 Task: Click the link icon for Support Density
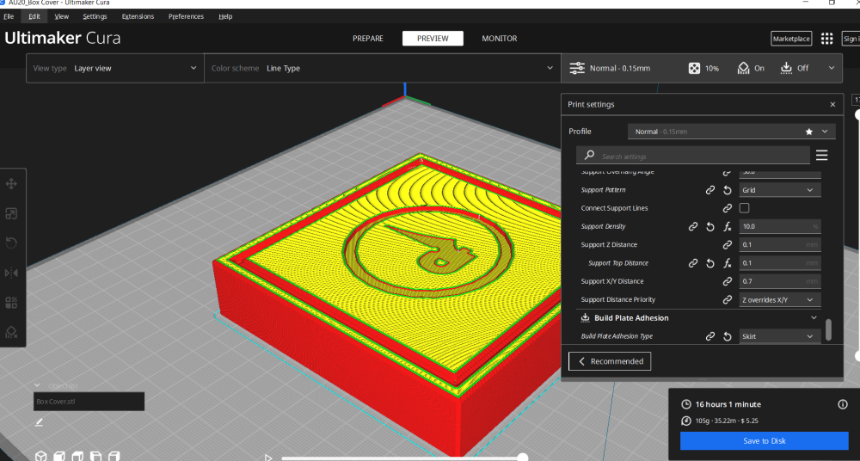tap(693, 226)
